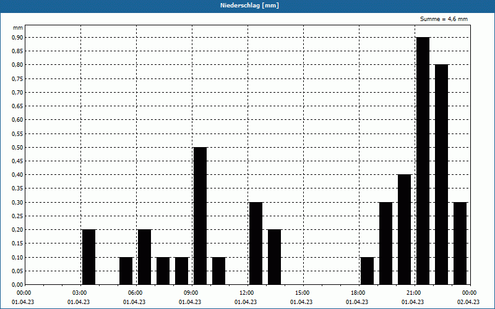Click the 09:00 time axis label

pyautogui.click(x=192, y=293)
